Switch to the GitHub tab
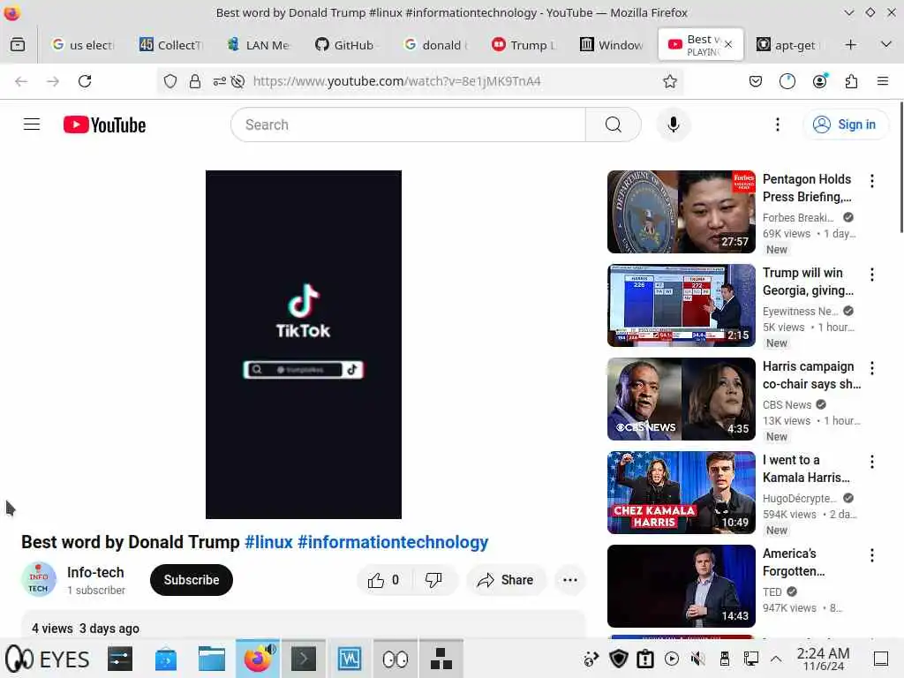This screenshot has width=904, height=678. point(346,45)
